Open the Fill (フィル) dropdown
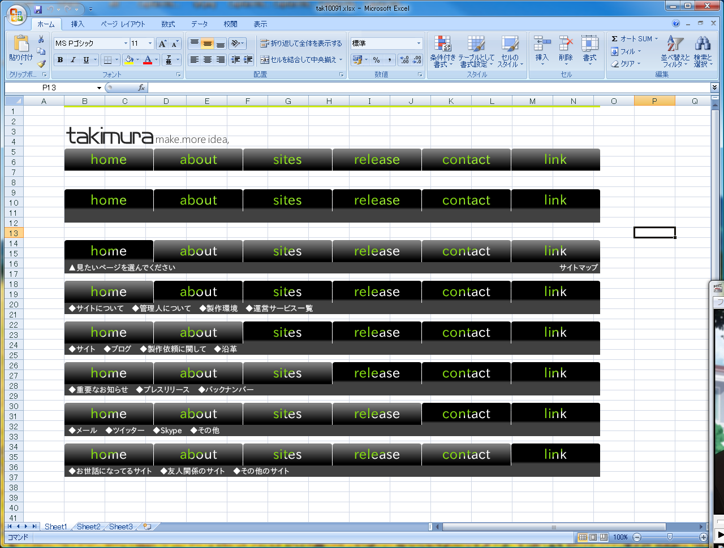The image size is (724, 548). point(626,51)
